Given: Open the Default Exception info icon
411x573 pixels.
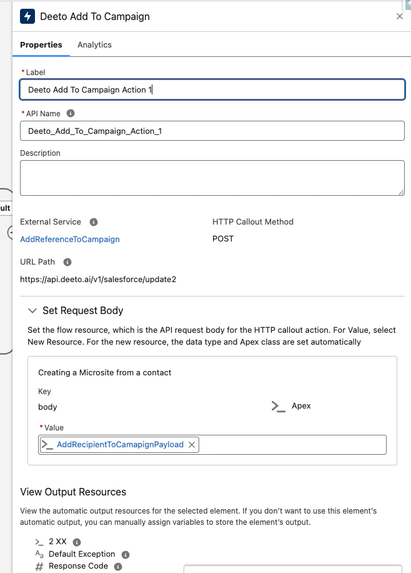Looking at the screenshot, I should (x=125, y=555).
